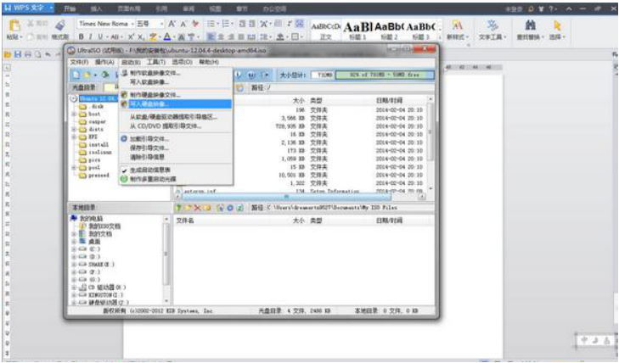Expand the pool folder in image tree
This screenshot has height=363, width=619.
(x=73, y=168)
